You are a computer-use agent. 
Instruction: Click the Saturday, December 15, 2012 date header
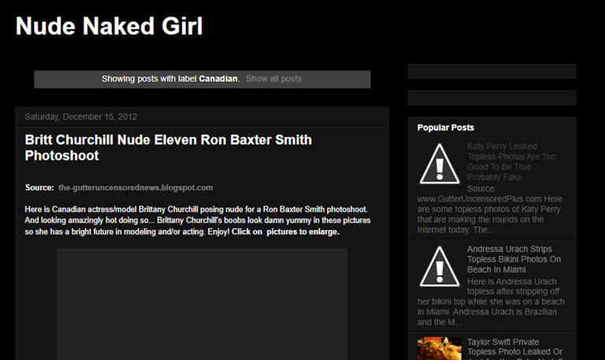pos(81,117)
